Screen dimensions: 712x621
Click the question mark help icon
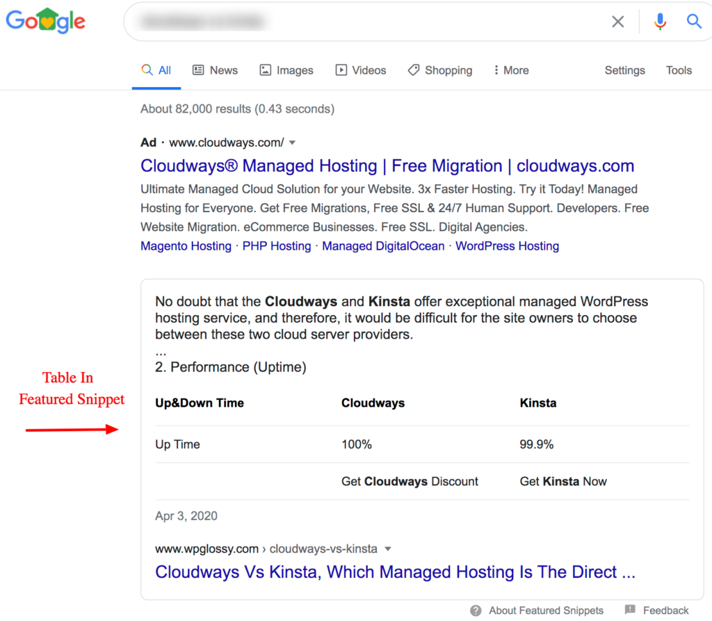coord(476,611)
